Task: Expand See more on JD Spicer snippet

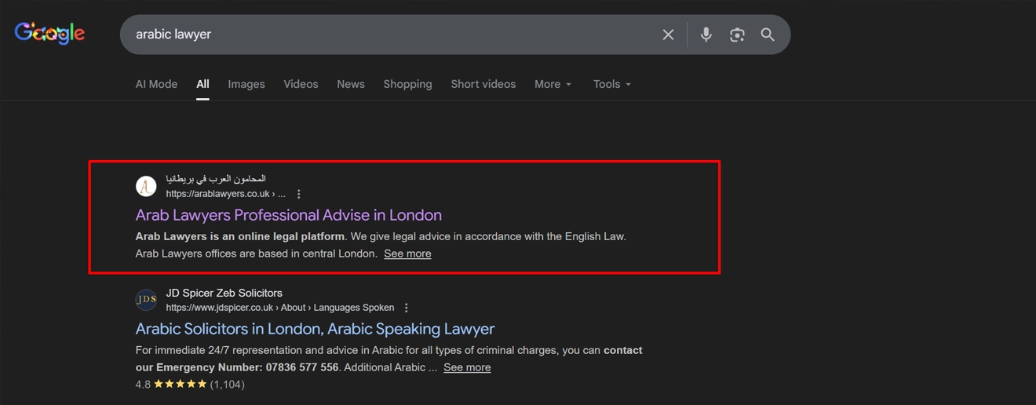Action: pos(467,367)
